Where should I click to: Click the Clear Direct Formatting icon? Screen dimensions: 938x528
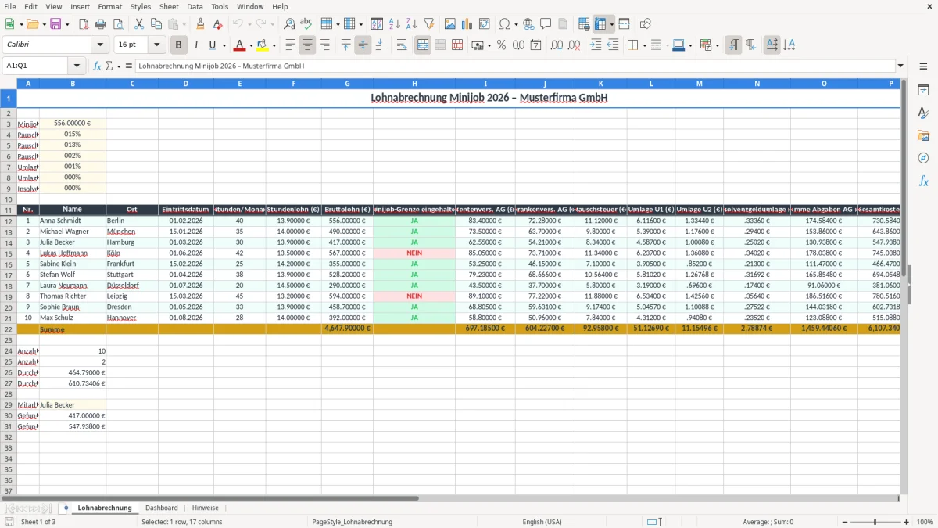click(x=218, y=24)
